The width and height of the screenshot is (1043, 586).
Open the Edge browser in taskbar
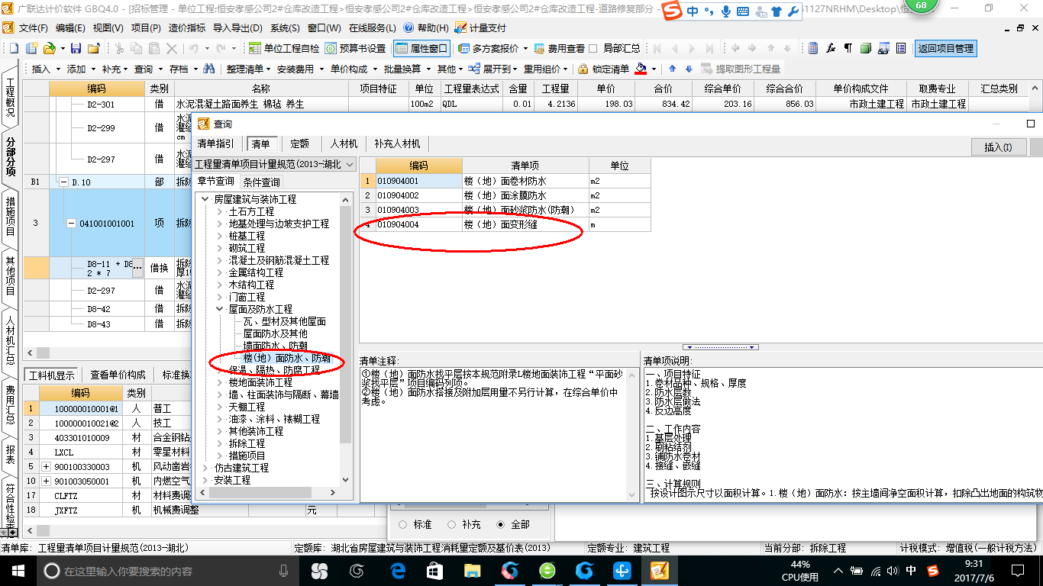coord(397,571)
